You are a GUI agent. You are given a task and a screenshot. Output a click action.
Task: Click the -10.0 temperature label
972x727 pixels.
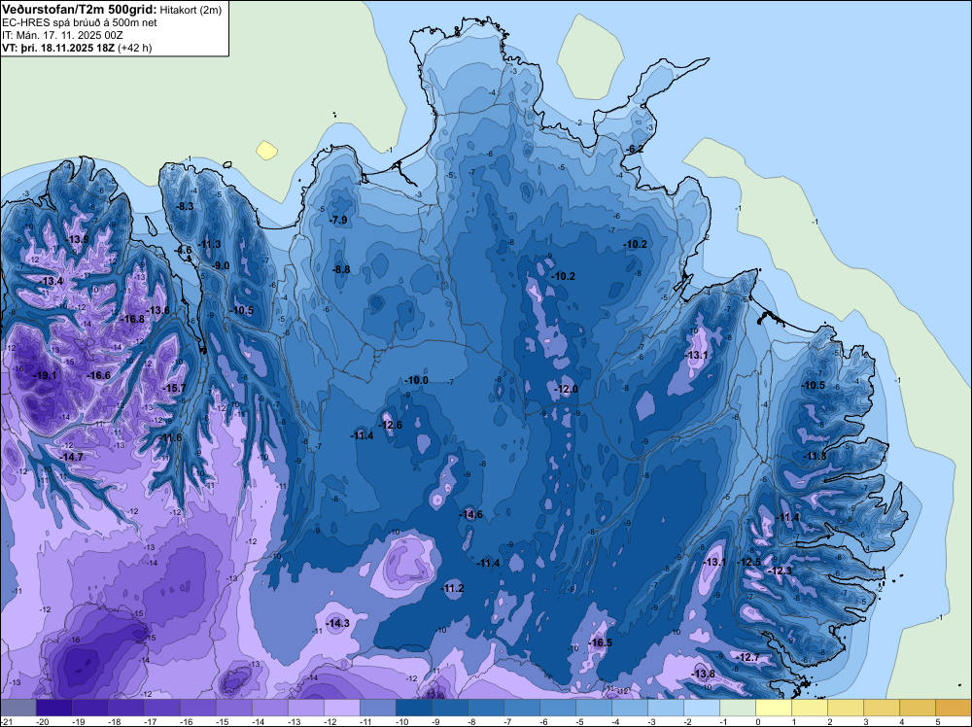(416, 380)
